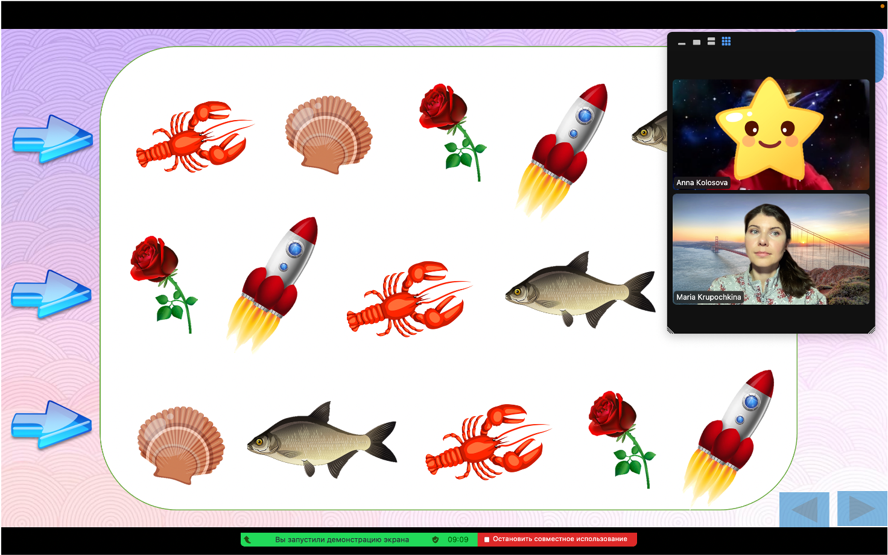Screen dimensions: 888x555
Task: Click the bottom blue arrow on the left
Action: coord(51,425)
